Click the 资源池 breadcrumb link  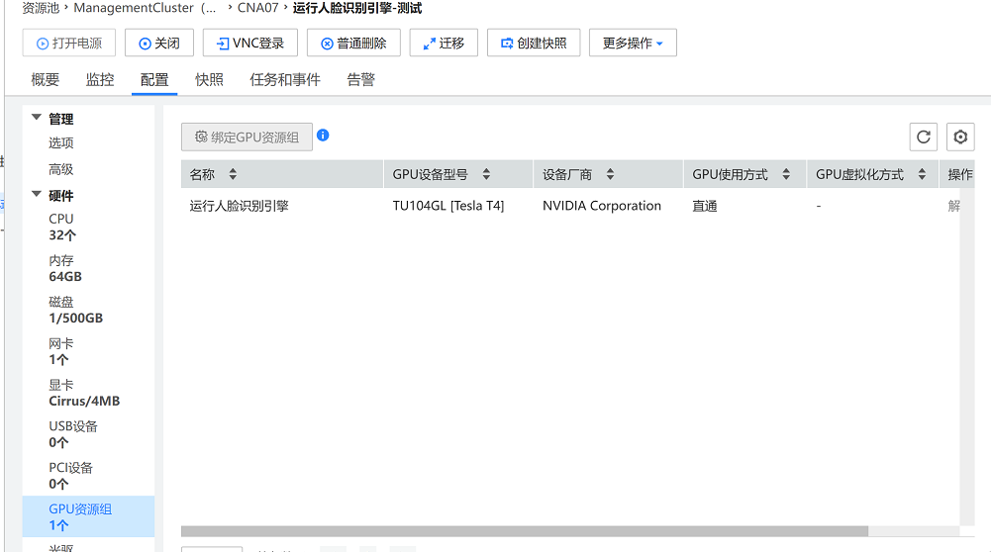point(41,8)
